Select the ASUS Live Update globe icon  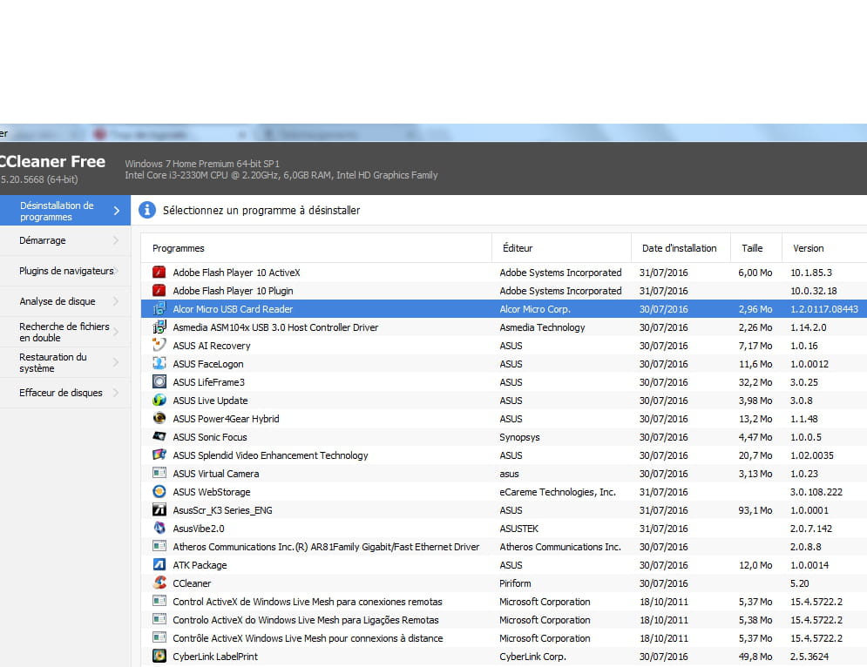(159, 400)
